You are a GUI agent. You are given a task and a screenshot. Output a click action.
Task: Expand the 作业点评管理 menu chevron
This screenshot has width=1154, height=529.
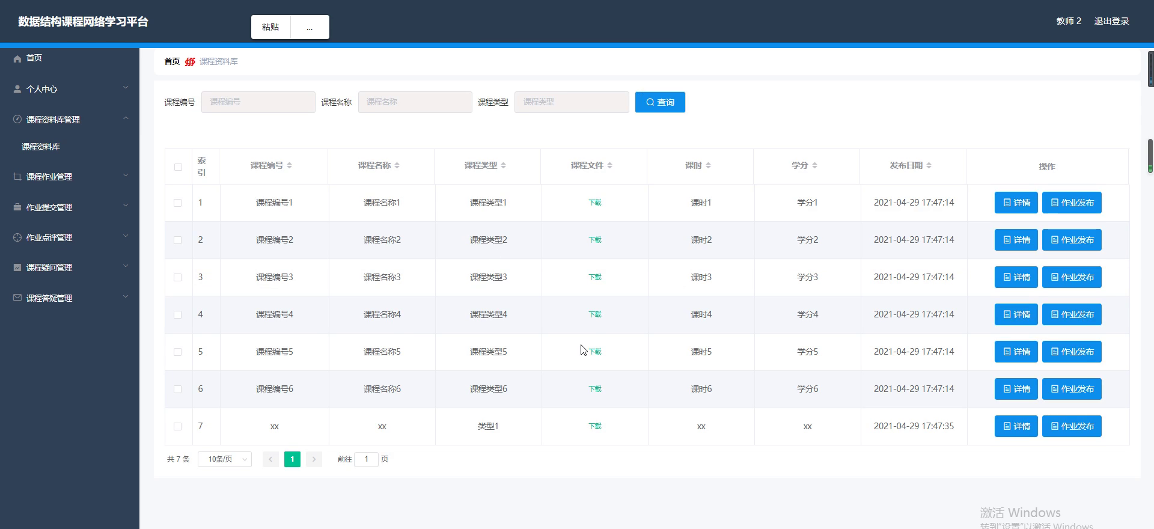[x=126, y=236]
